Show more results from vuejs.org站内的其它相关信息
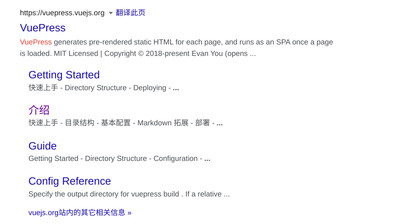 pyautogui.click(x=80, y=213)
